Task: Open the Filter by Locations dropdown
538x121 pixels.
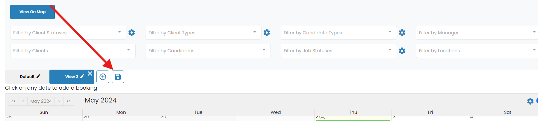Action: pos(477,51)
